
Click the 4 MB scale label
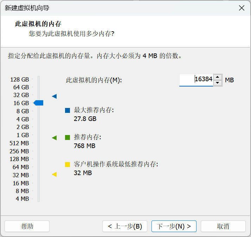click(x=22, y=199)
